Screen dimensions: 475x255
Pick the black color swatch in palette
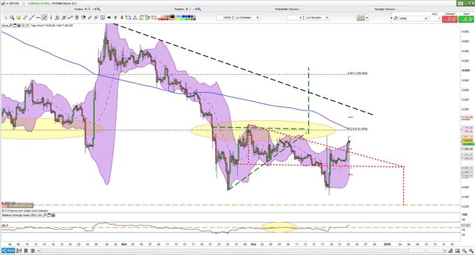(173, 16)
